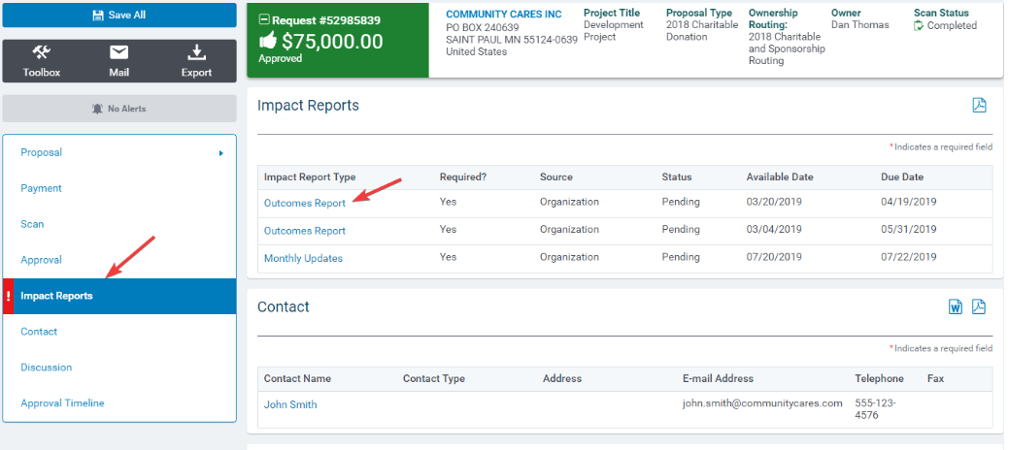Click the Save All button

pyautogui.click(x=119, y=15)
